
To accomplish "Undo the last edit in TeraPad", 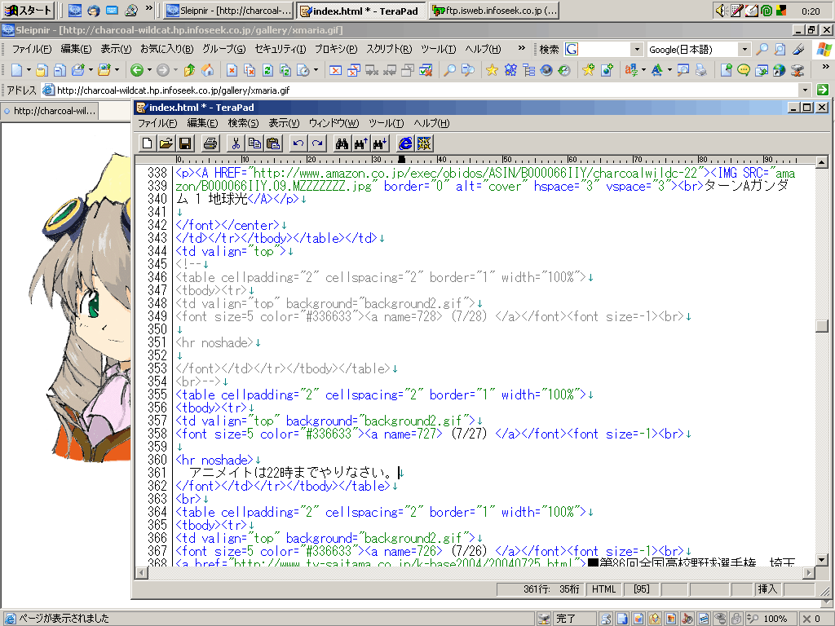I will pos(298,143).
